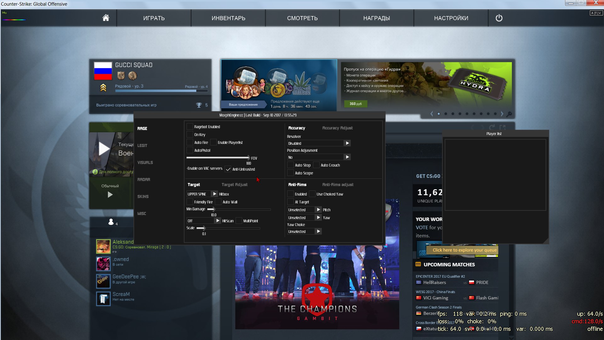Open ScreaM friend avatar

coord(103,298)
